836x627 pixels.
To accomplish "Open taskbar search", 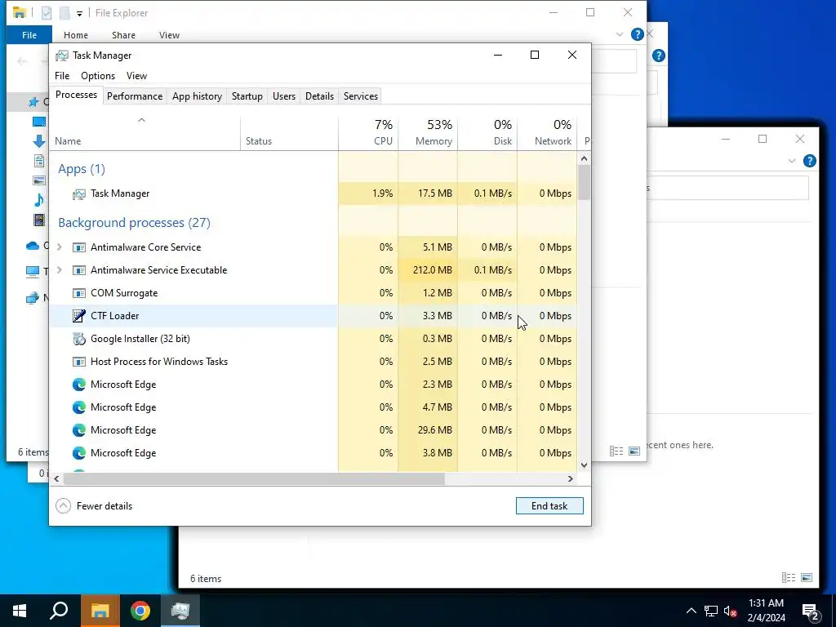I will (59, 611).
